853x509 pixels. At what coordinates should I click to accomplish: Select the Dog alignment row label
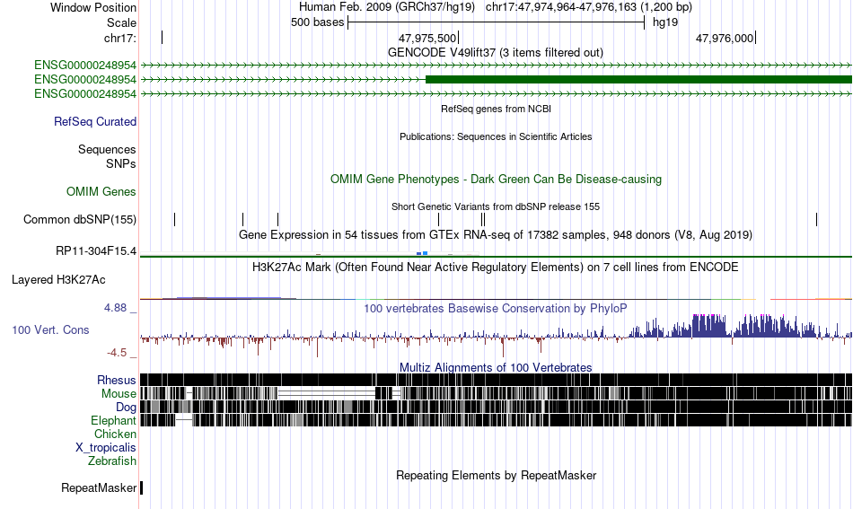(x=126, y=407)
